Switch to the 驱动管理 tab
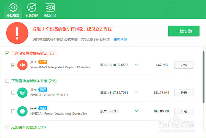 click(x=32, y=10)
